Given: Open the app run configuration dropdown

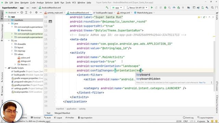Looking at the screenshot, I should (117, 8).
